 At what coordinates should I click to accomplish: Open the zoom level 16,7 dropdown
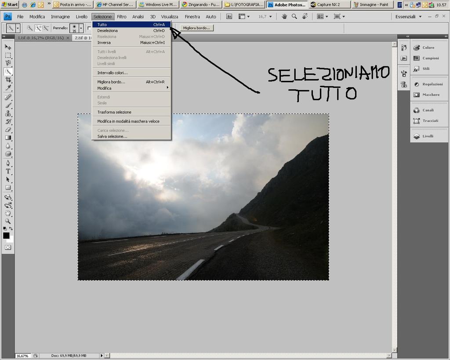point(270,16)
